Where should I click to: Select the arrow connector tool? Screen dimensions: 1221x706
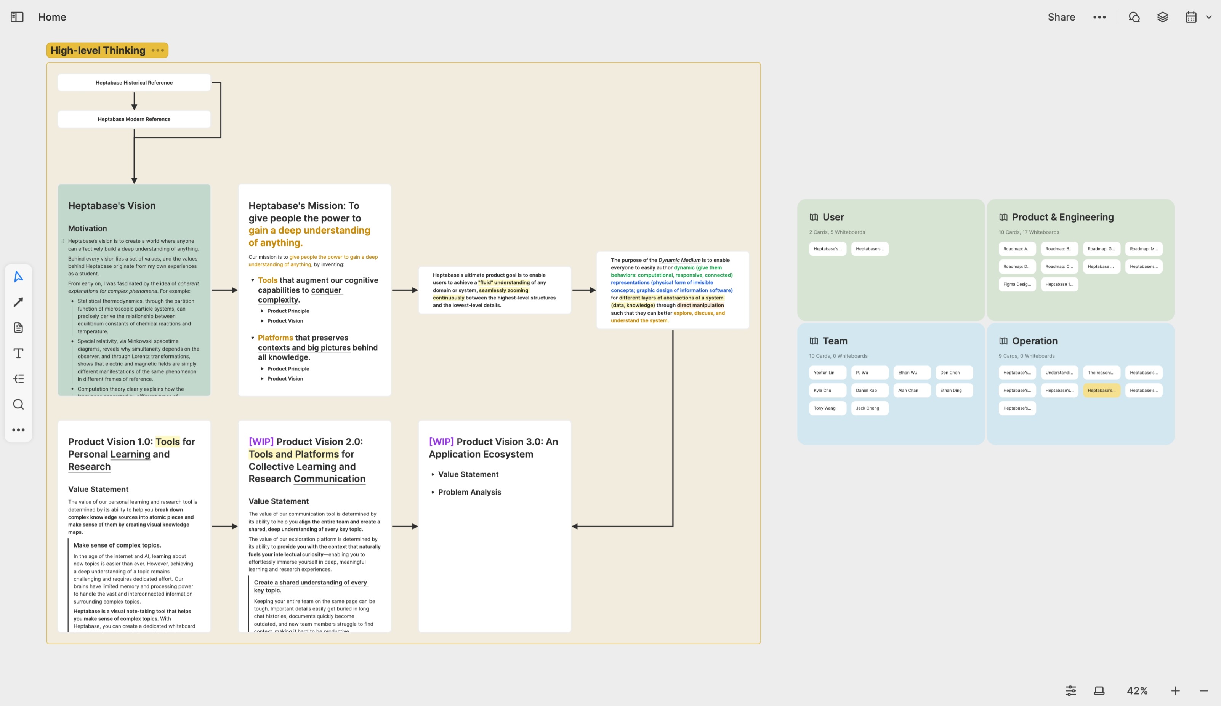pyautogui.click(x=18, y=302)
